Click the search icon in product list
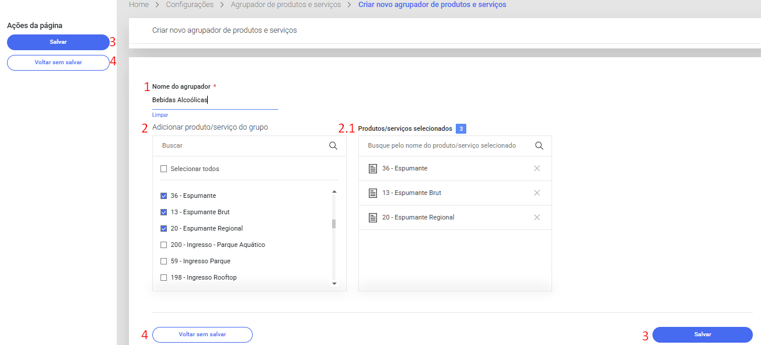The image size is (761, 345). point(333,146)
